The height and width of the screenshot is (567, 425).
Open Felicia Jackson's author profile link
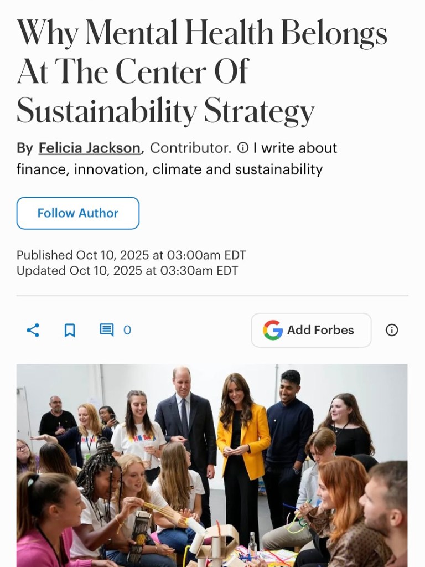click(89, 148)
